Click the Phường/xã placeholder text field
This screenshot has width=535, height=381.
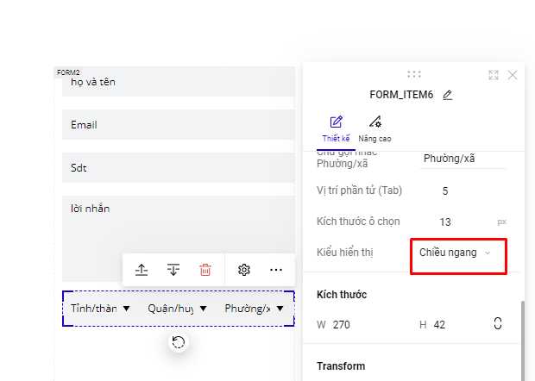pyautogui.click(x=463, y=159)
